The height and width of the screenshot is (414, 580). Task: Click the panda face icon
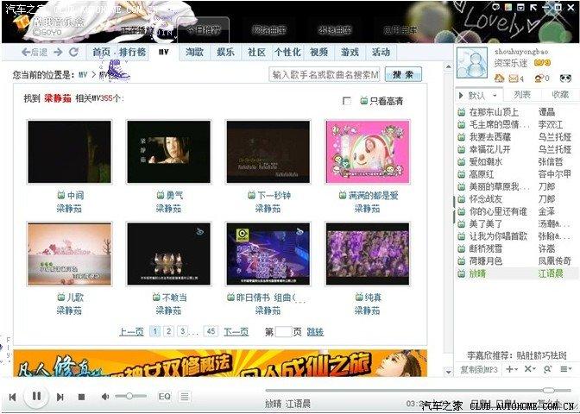[565, 78]
